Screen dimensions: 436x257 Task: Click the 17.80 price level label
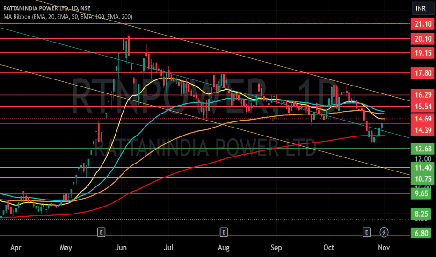pos(422,73)
